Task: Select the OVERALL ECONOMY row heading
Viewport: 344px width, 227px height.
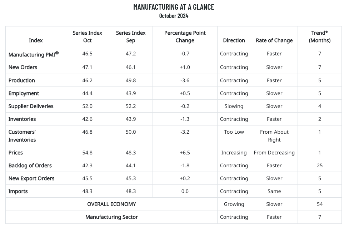Action: pyautogui.click(x=112, y=204)
